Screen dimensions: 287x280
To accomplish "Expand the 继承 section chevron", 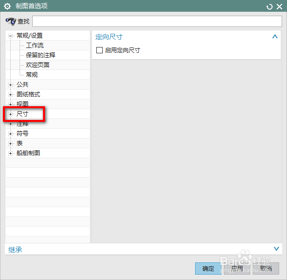I will click(x=276, y=249).
